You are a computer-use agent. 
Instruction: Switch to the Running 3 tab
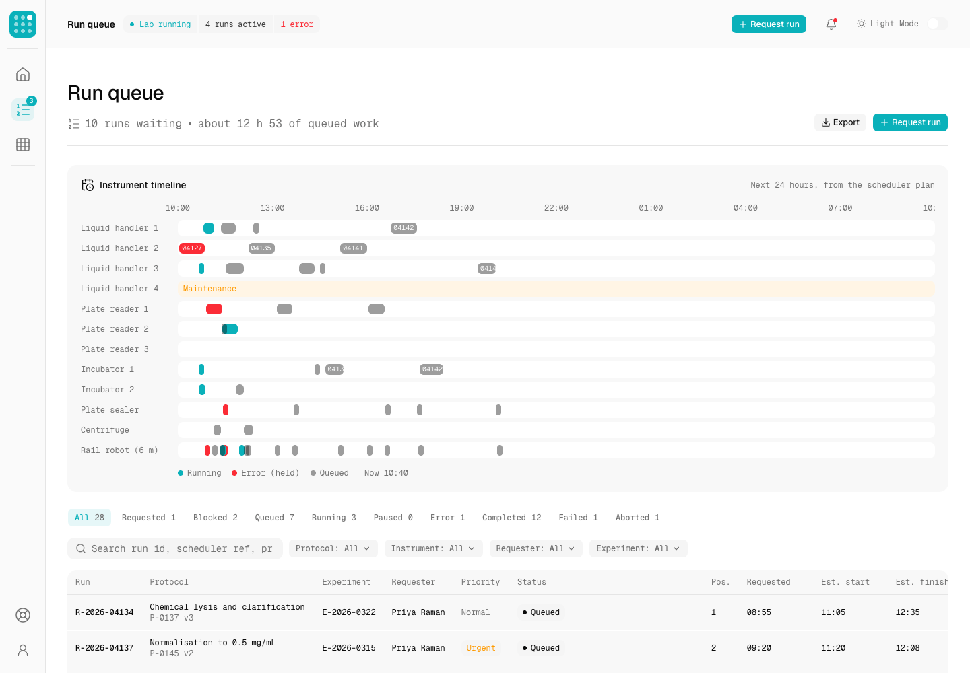pos(334,518)
